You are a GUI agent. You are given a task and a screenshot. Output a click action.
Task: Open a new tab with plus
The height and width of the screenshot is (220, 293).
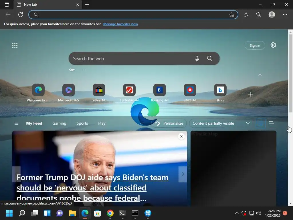coord(87,5)
